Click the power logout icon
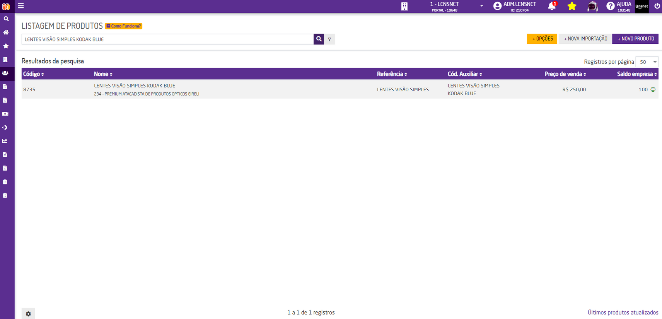 (x=657, y=6)
